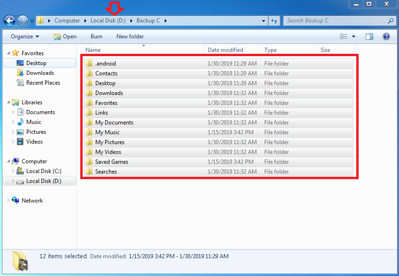The width and height of the screenshot is (399, 276).
Task: Select the .android folder icon
Action: point(89,64)
